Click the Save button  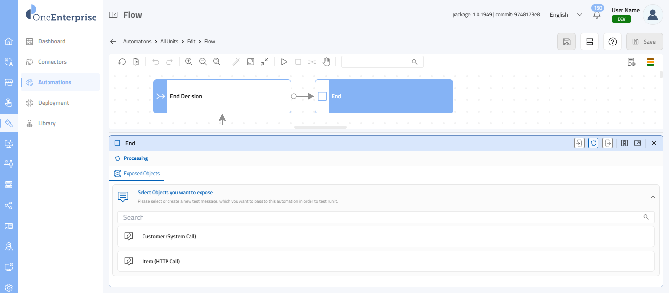click(644, 42)
